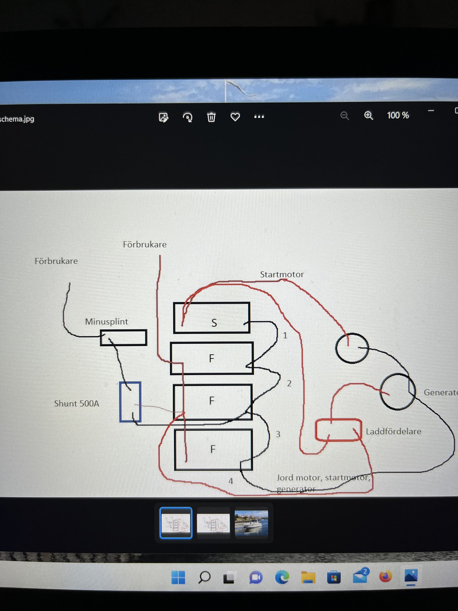The height and width of the screenshot is (611, 458).
Task: Click the 100 % zoom level indicator
Action: 398,115
